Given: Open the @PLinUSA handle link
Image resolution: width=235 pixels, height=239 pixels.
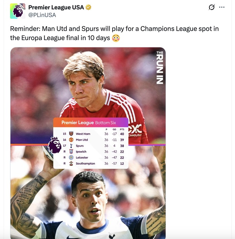Looking at the screenshot, I should pyautogui.click(x=42, y=15).
